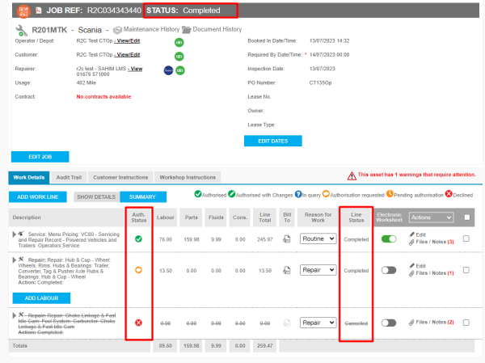Open the Actions dropdown in table header

click(432, 217)
